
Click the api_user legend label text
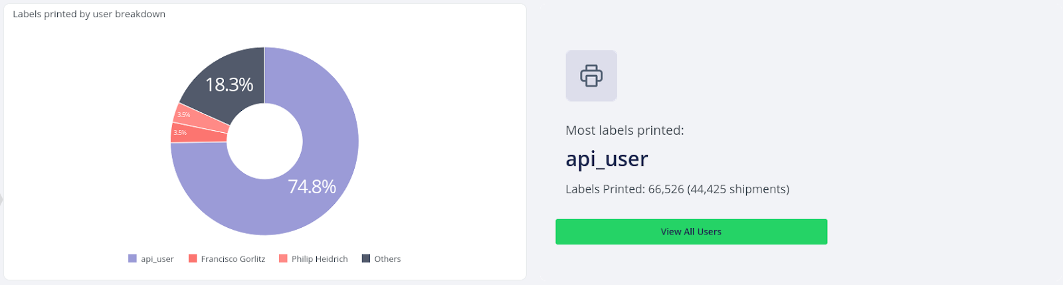[157, 259]
